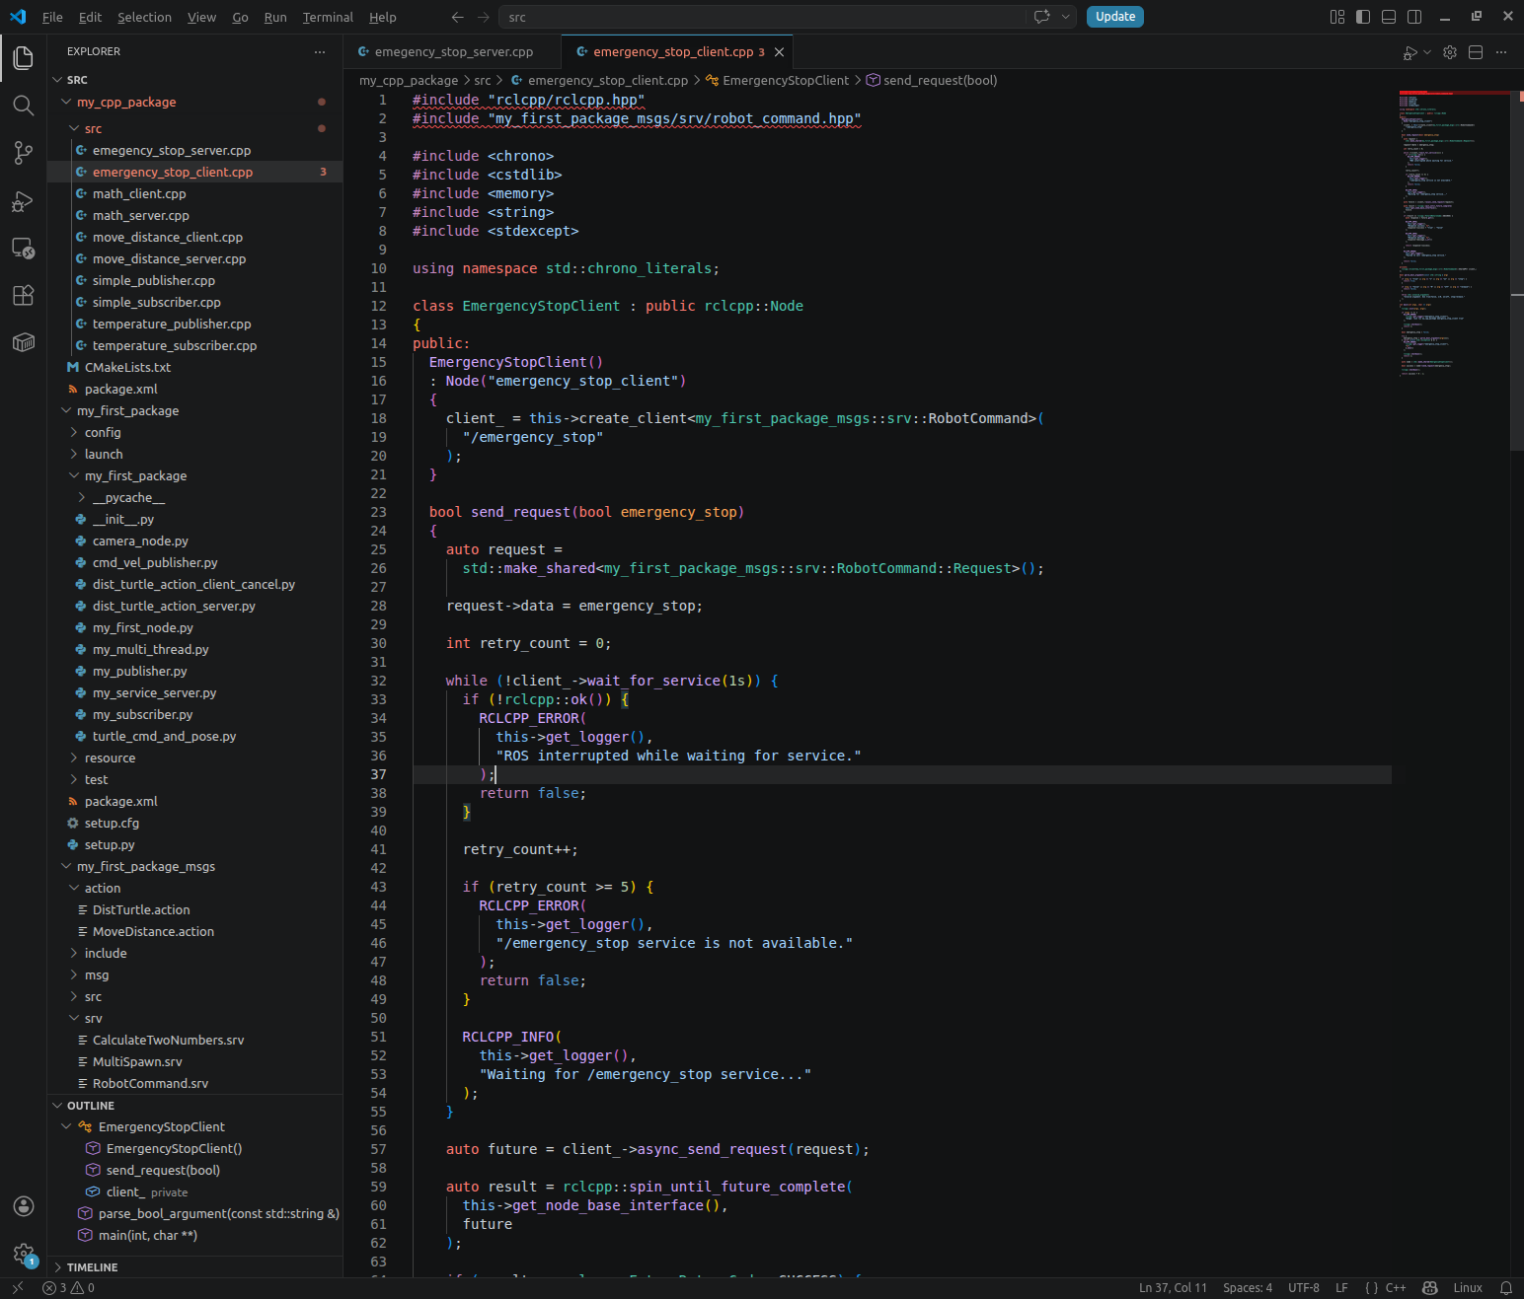Open the editor settings gear icon

point(1450,52)
